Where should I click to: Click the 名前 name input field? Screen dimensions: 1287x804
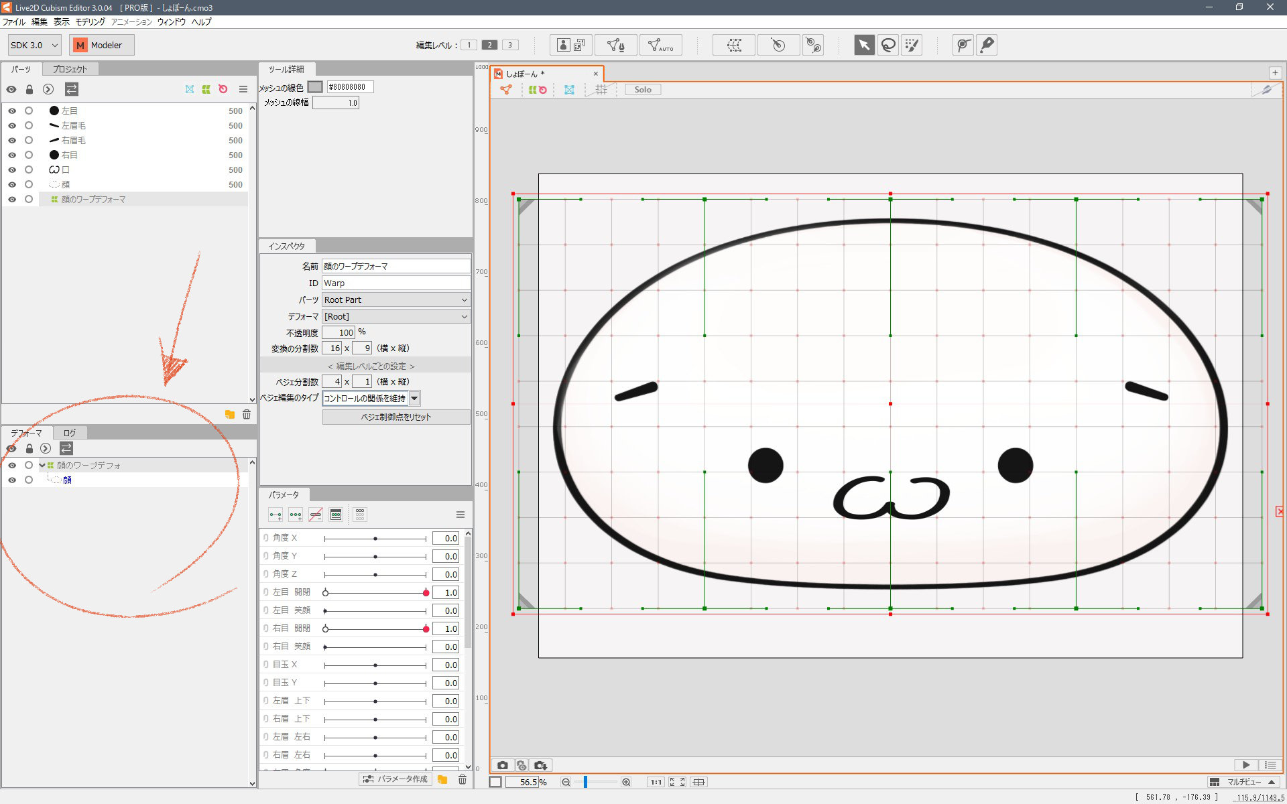(396, 266)
